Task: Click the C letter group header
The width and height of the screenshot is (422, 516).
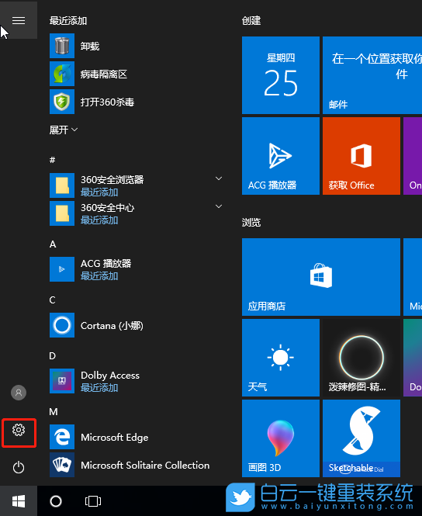Action: click(x=52, y=300)
